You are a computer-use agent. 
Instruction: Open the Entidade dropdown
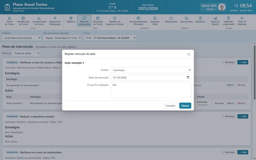[x=22, y=38]
